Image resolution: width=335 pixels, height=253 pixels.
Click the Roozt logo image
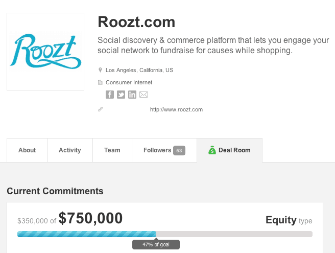(x=45, y=52)
